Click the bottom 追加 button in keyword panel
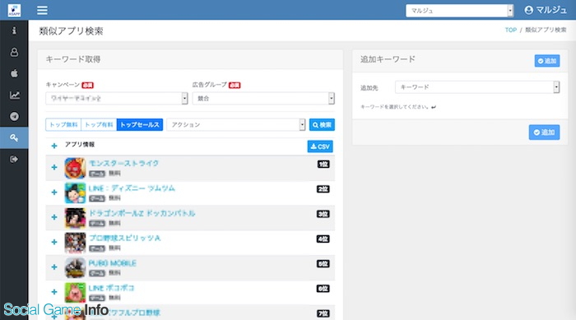Image resolution: width=576 pixels, height=320 pixels. coord(544,132)
